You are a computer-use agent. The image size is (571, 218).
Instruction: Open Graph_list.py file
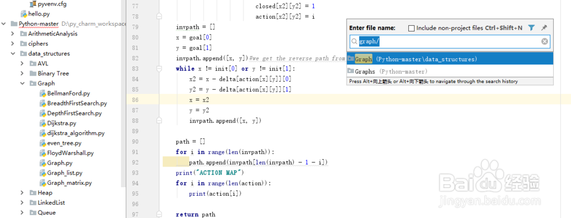click(65, 173)
